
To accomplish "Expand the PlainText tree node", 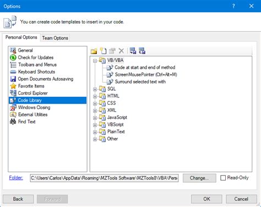I will (95, 132).
